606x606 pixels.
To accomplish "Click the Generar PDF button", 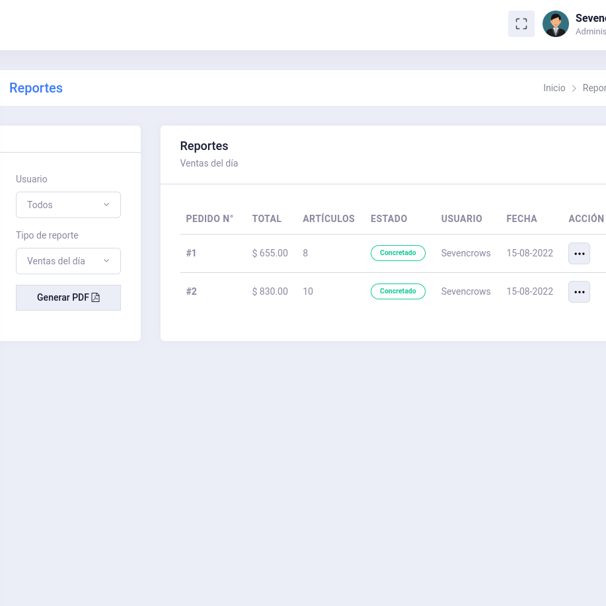I will click(68, 297).
